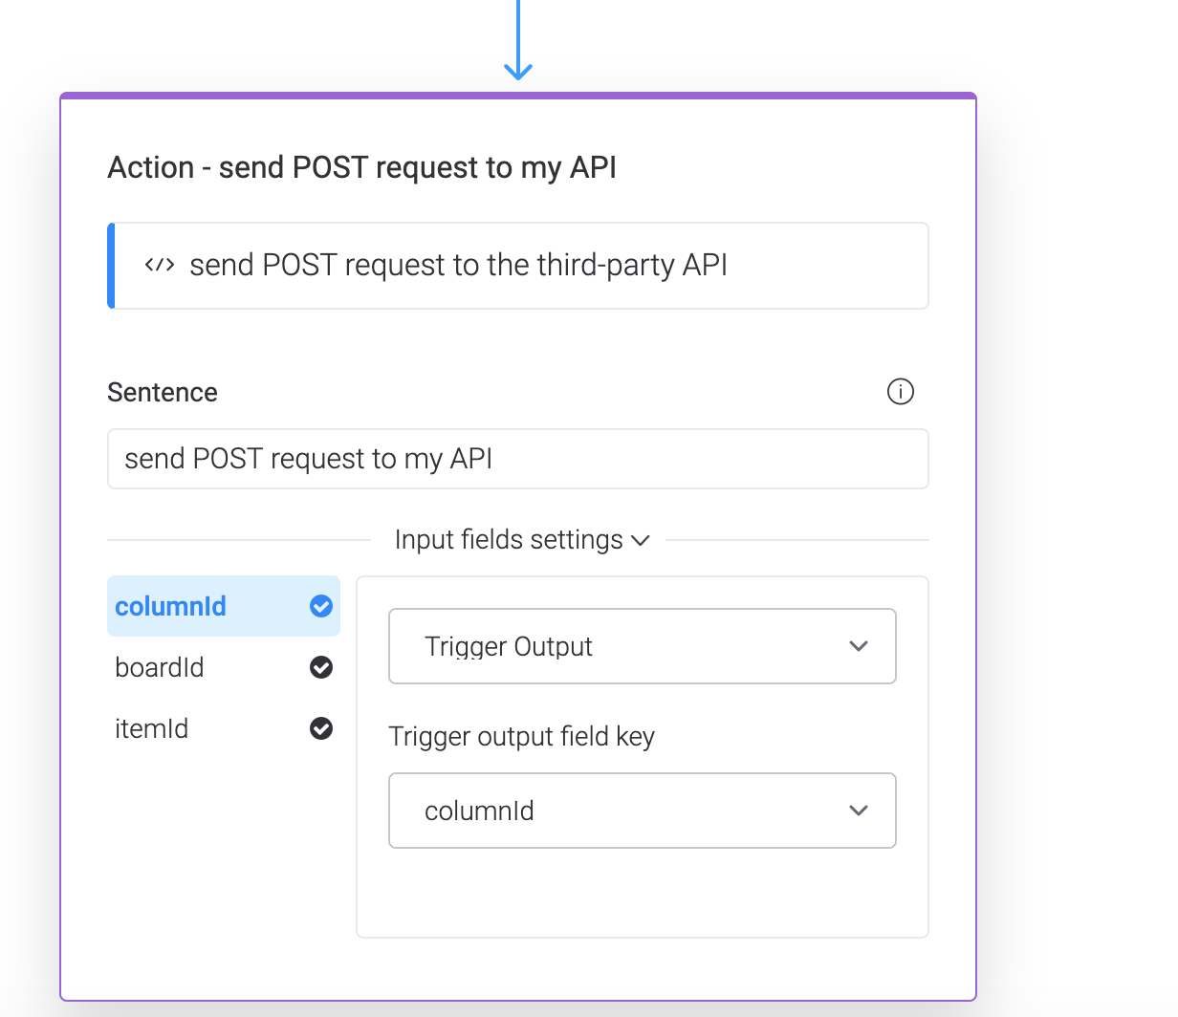The width and height of the screenshot is (1178, 1017).
Task: Click the checkmark badge beside columnId
Action: point(320,606)
